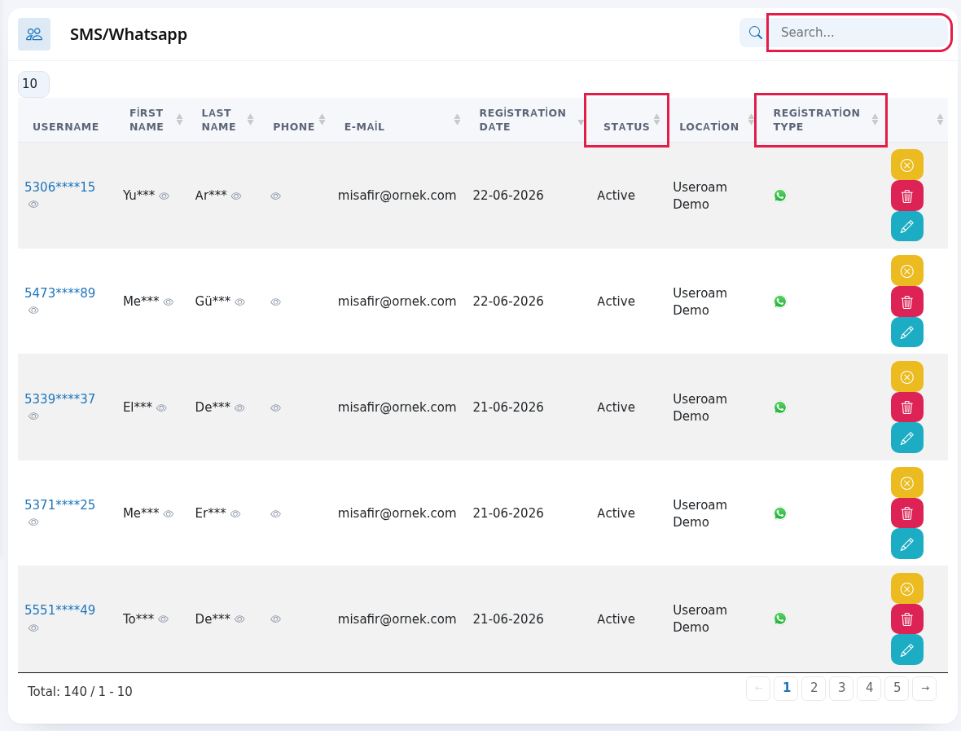
Task: Reveal first name To*** with eye icon
Action: 163,620
